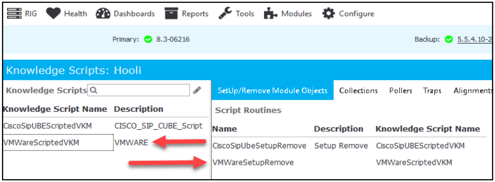Open the Traps tab
The width and height of the screenshot is (495, 182).
(x=432, y=91)
